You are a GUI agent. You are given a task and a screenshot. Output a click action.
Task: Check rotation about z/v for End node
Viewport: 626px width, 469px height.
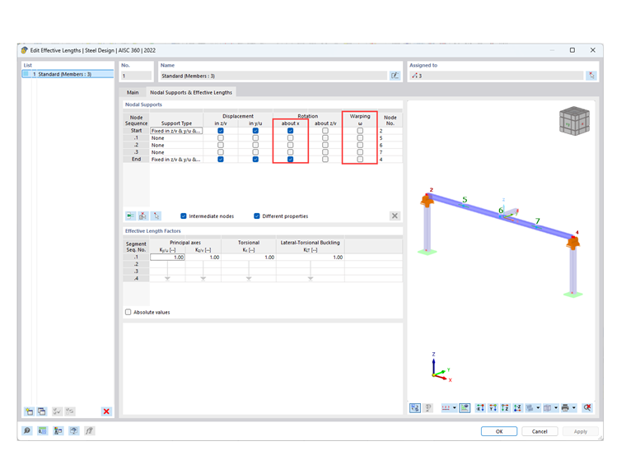[325, 159]
